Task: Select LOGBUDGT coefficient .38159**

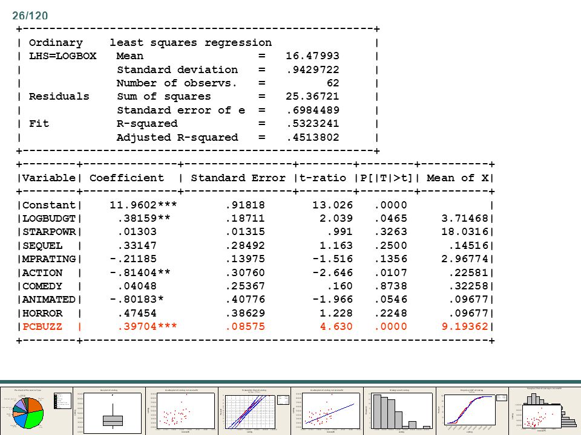Action: [x=144, y=219]
